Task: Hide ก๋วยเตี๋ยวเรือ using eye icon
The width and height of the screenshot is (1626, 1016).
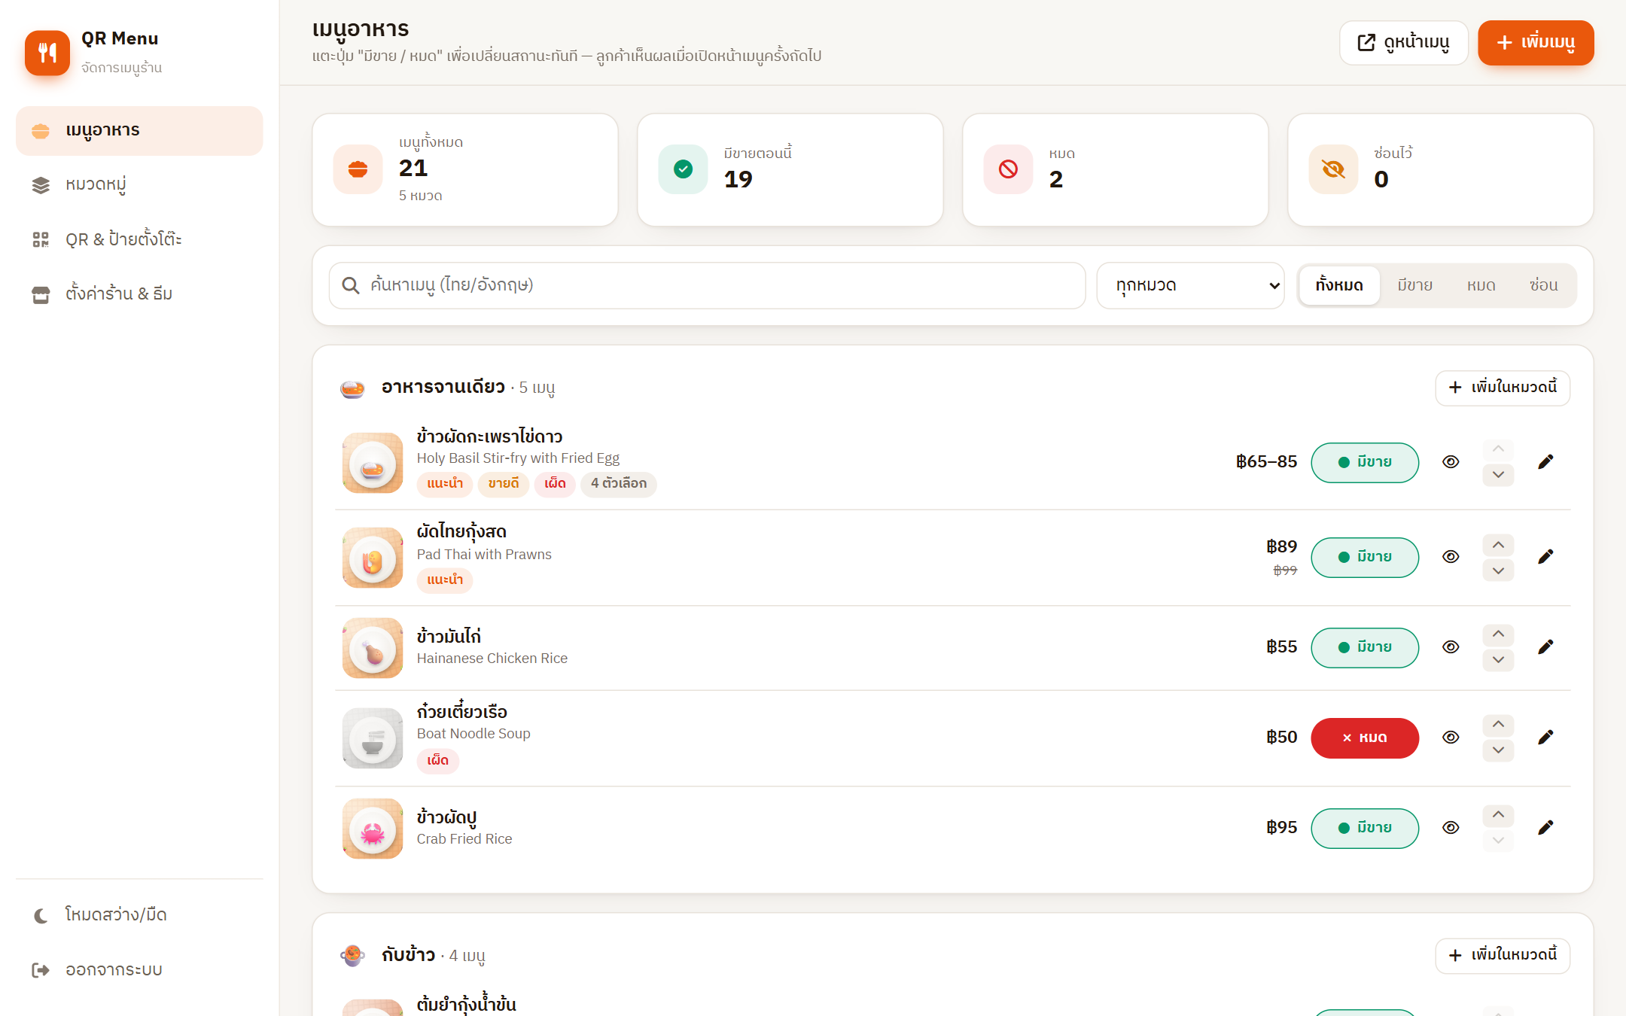Action: click(1451, 738)
